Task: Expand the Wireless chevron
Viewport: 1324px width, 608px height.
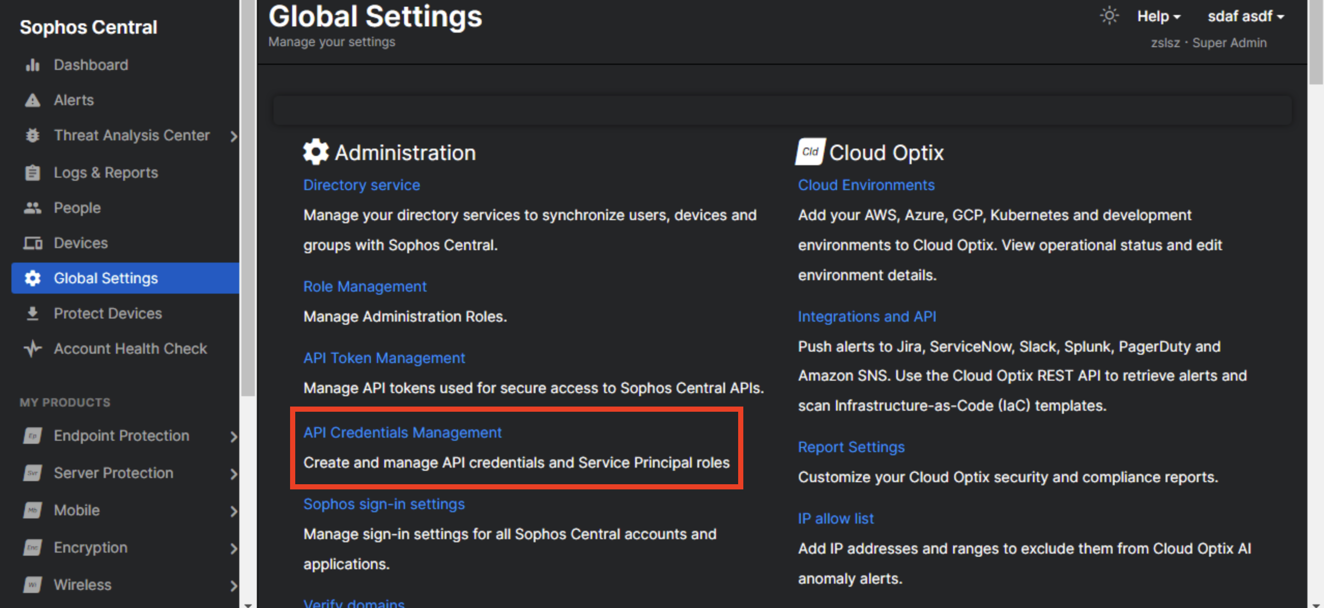Action: click(234, 586)
